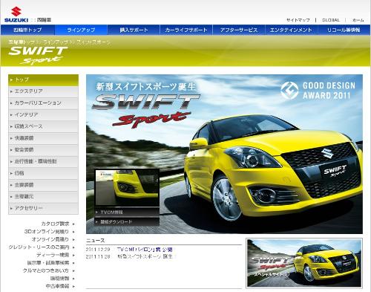Image resolution: width=371 pixels, height=292 pixels.
Task: Select インテリア in the side menu
Action: tap(43, 114)
